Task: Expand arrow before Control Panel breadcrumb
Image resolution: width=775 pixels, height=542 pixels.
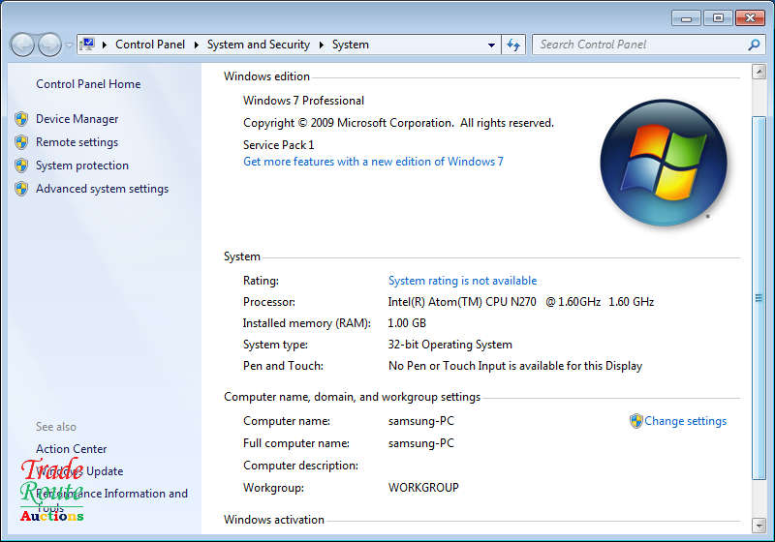Action: click(105, 45)
